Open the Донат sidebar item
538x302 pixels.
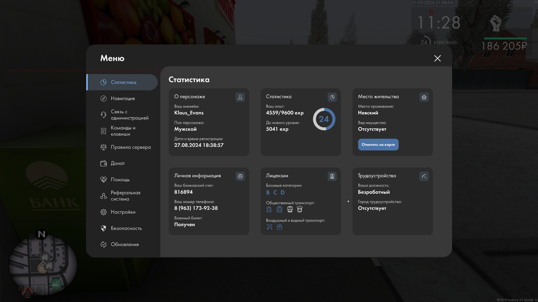click(118, 163)
